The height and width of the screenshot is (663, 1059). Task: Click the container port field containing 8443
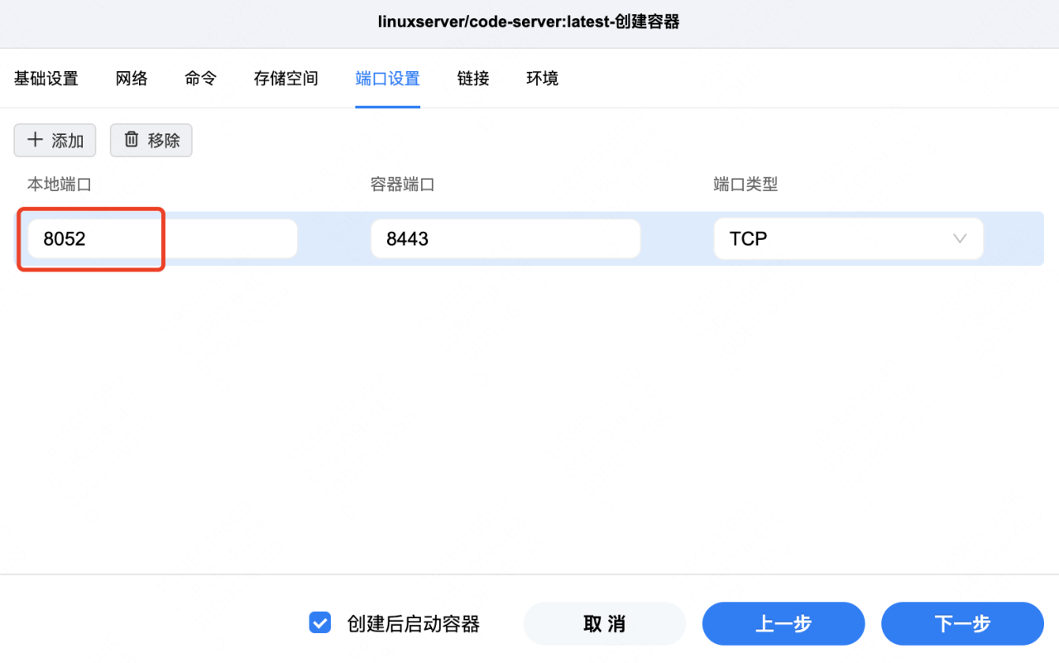(x=505, y=238)
